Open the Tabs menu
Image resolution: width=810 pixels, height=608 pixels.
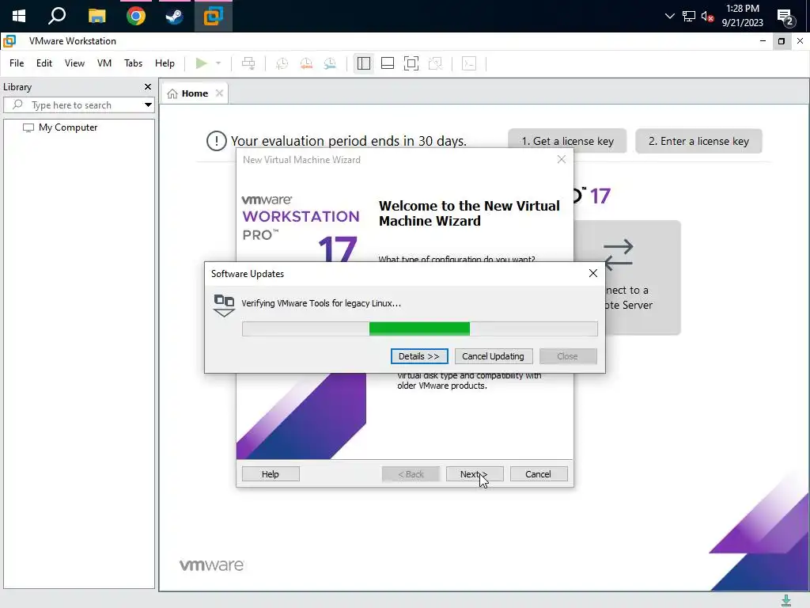tap(133, 63)
